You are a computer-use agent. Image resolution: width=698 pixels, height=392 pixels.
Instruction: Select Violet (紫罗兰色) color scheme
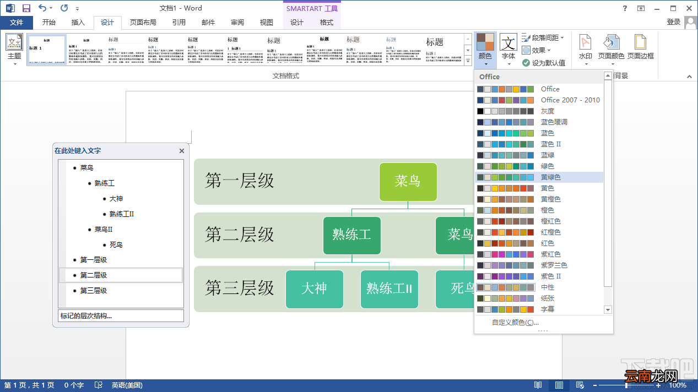pyautogui.click(x=539, y=265)
